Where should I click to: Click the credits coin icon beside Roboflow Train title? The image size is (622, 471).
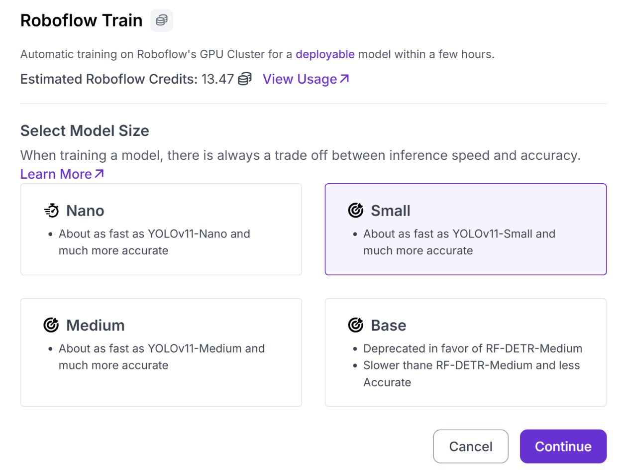162,20
